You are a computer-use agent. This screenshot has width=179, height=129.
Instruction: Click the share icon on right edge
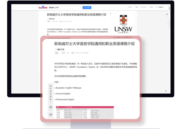167,14
